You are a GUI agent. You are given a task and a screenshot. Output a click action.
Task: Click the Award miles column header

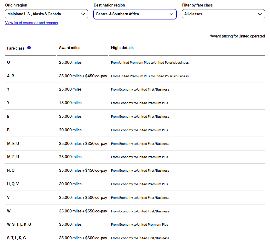pos(70,48)
